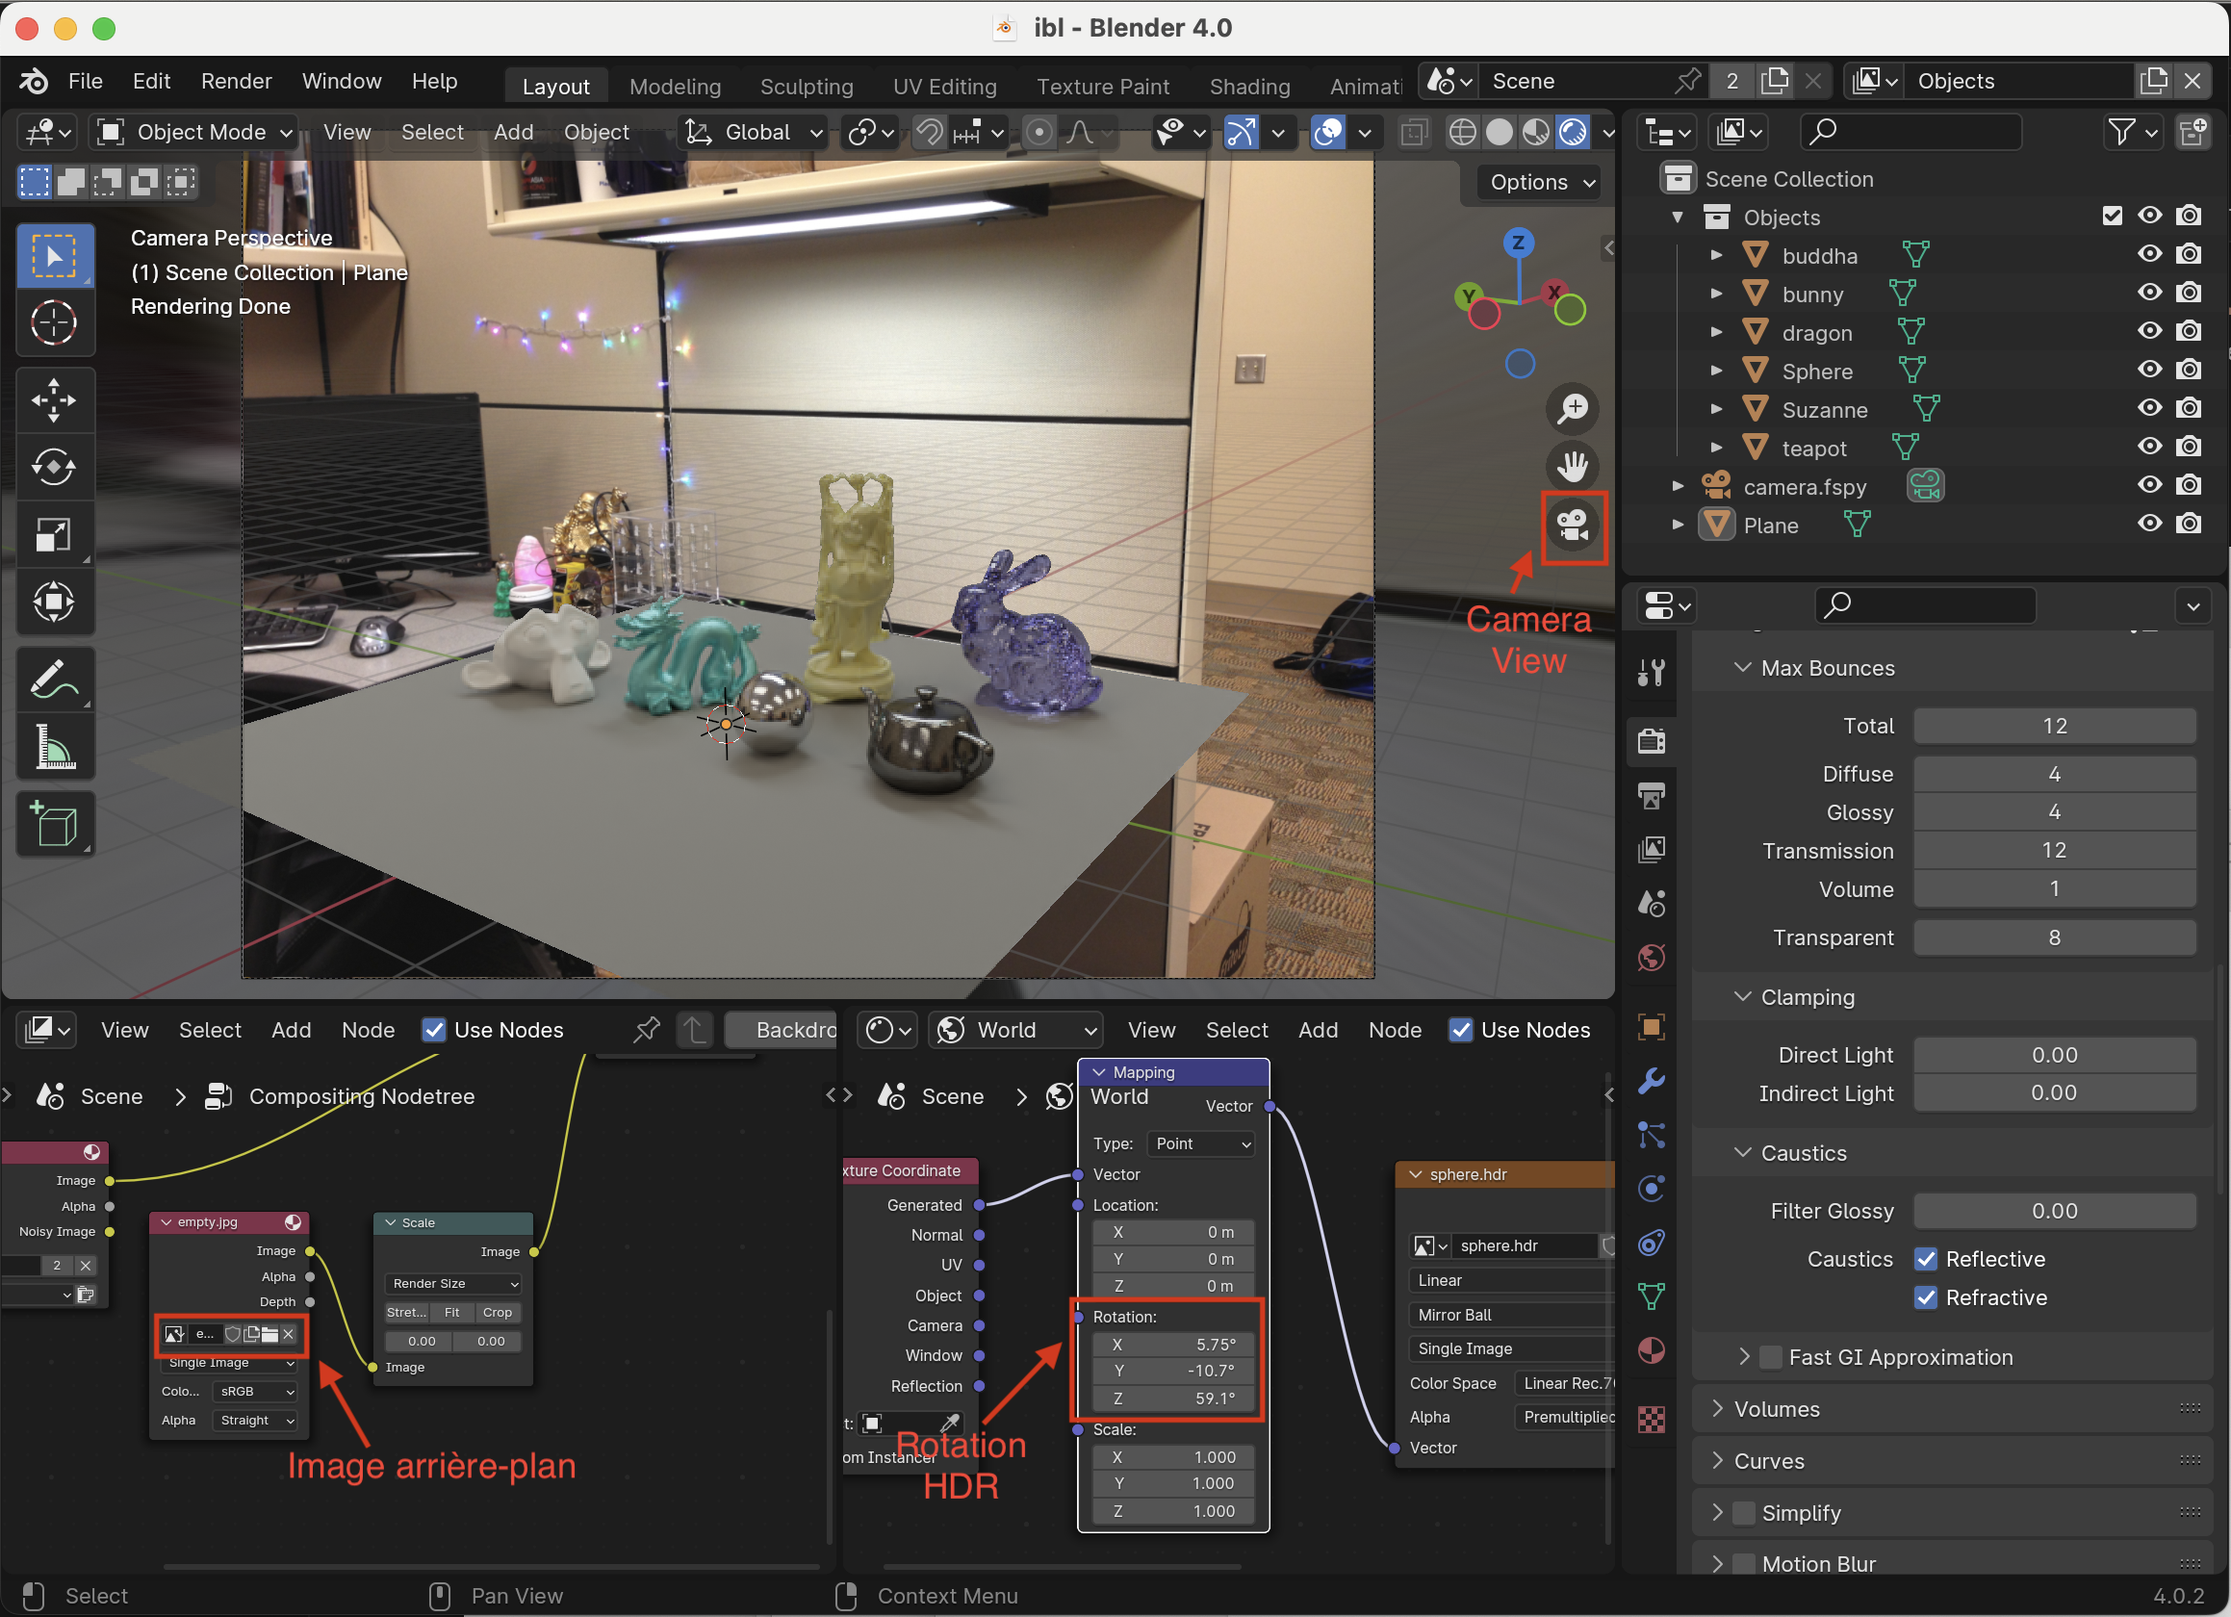Toggle the camera view button
The width and height of the screenshot is (2231, 1617).
click(x=1572, y=526)
